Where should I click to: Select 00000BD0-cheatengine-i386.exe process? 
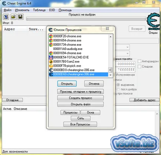tap(74, 70)
